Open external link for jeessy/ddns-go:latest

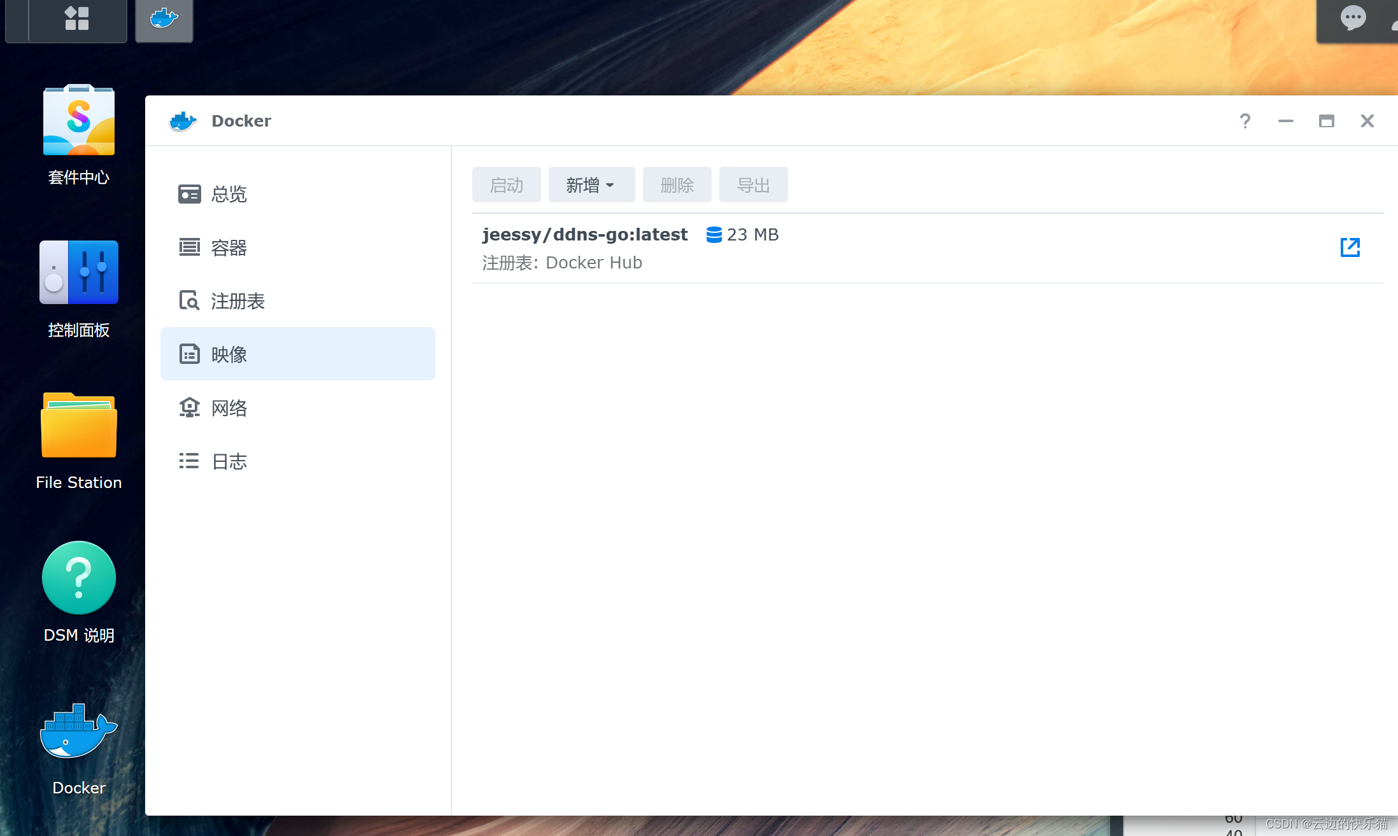pyautogui.click(x=1350, y=248)
